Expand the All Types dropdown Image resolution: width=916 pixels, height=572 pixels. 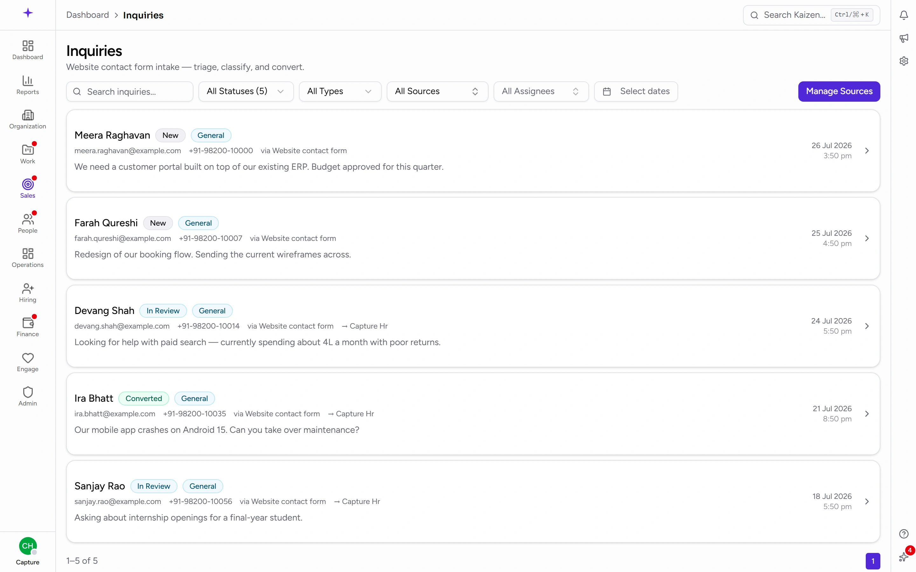[x=340, y=92]
